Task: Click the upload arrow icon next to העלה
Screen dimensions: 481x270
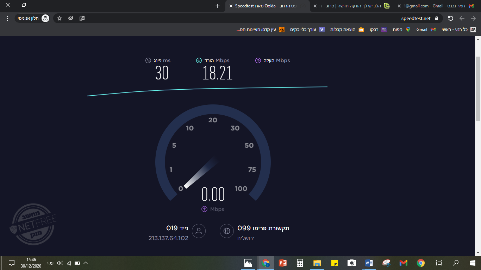Action: tap(258, 60)
